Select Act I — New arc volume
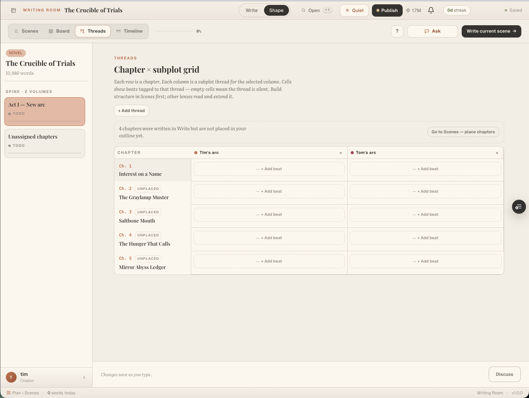The width and height of the screenshot is (529, 398). pyautogui.click(x=45, y=111)
